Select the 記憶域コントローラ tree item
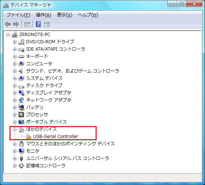Image resolution: width=205 pixels, height=185 pixels. pyautogui.click(x=46, y=166)
